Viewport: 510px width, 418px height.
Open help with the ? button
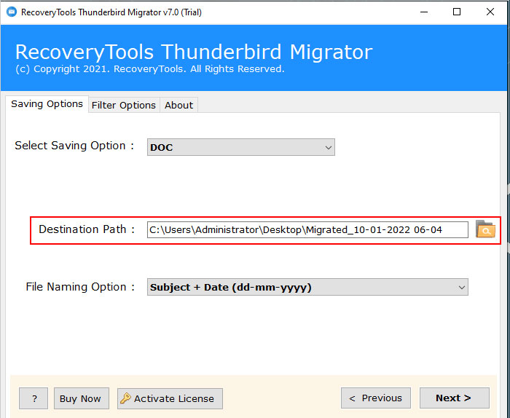pos(34,398)
